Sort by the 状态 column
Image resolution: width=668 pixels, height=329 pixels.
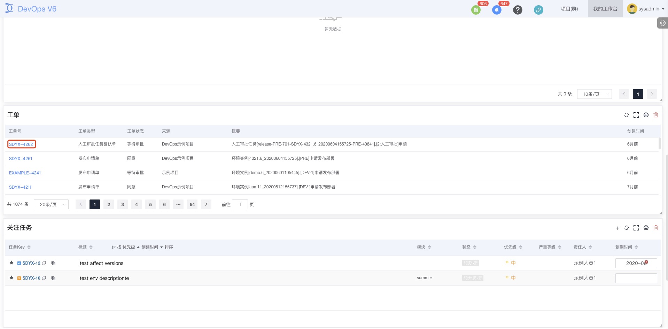tap(475, 247)
